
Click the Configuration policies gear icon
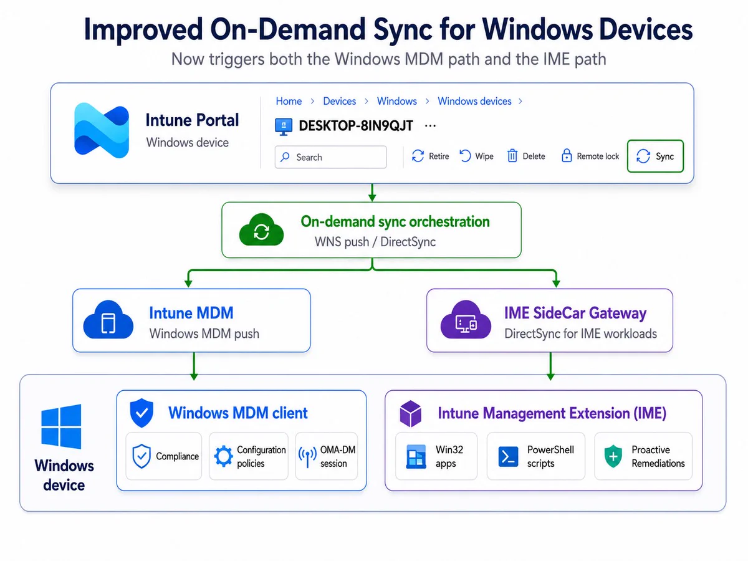click(x=223, y=456)
